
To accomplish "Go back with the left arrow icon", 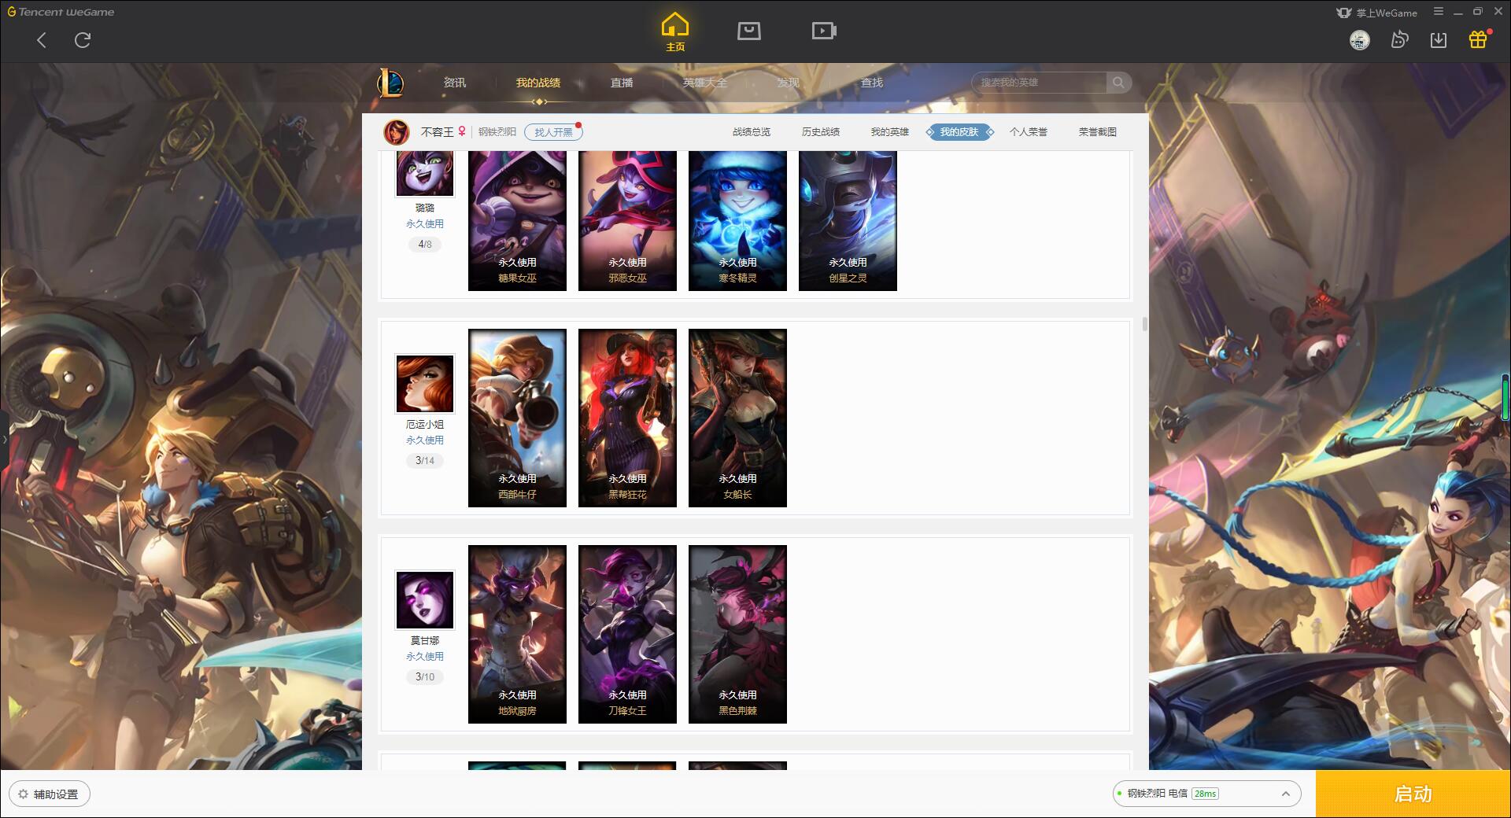I will [x=42, y=40].
